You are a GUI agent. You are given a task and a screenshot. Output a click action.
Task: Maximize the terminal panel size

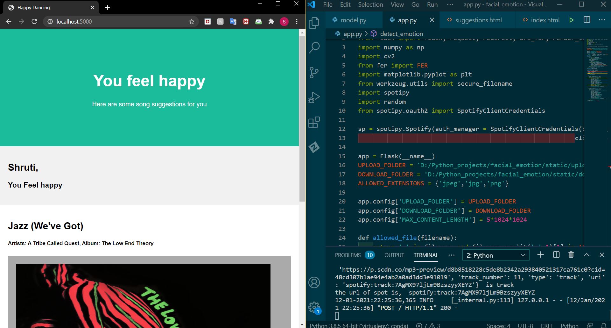click(586, 255)
